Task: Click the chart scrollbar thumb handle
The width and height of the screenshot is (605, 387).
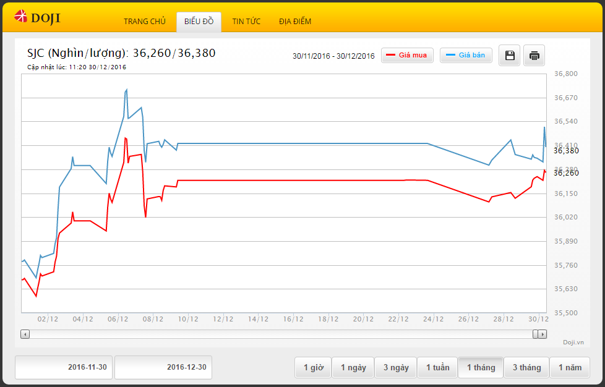Action: 535,334
